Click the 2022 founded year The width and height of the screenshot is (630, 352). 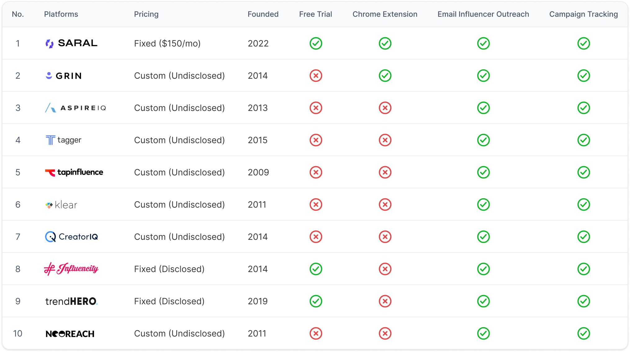click(258, 43)
